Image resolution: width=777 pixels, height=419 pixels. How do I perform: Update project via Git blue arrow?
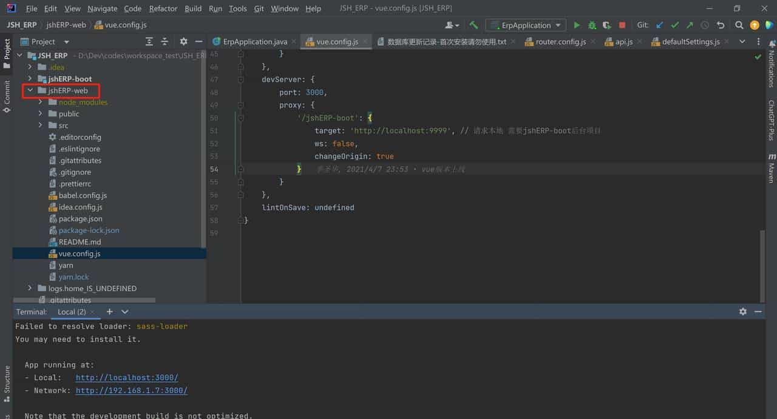point(660,25)
